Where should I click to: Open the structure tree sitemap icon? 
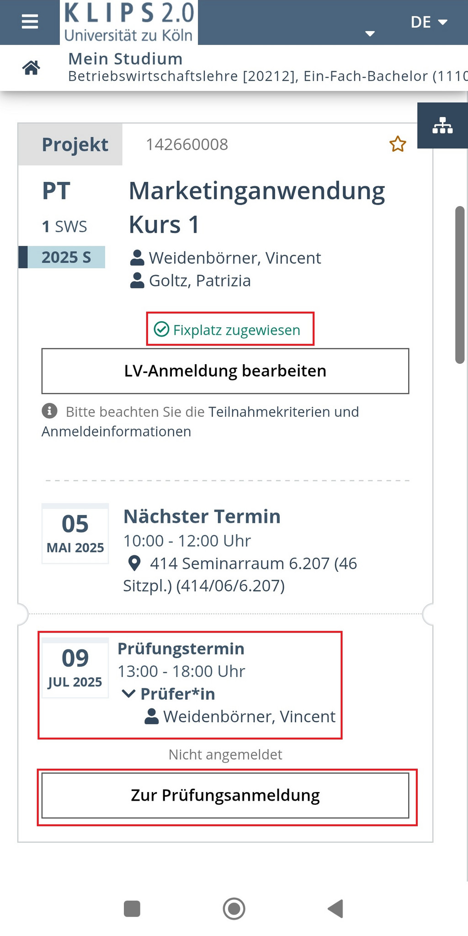[442, 126]
